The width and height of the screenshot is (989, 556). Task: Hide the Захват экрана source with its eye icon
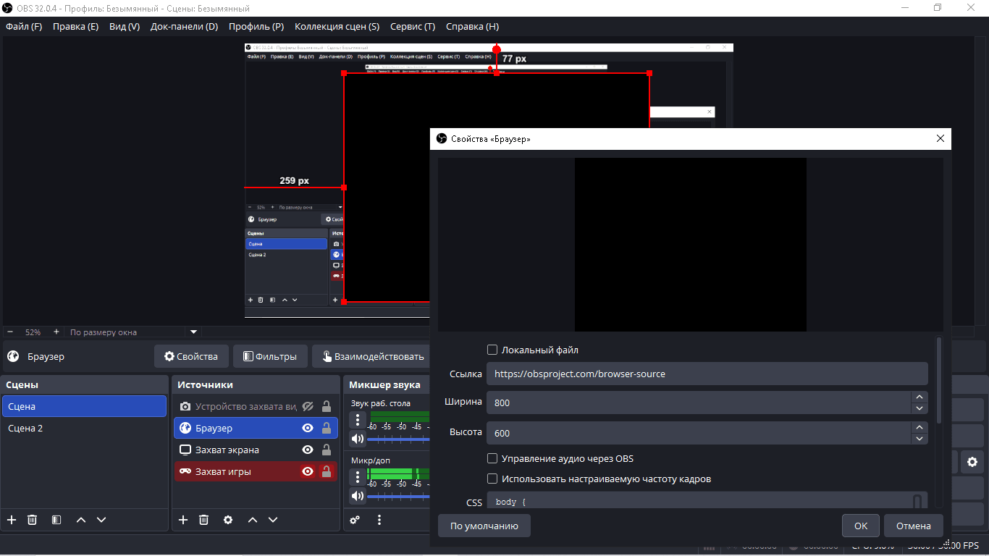308,450
